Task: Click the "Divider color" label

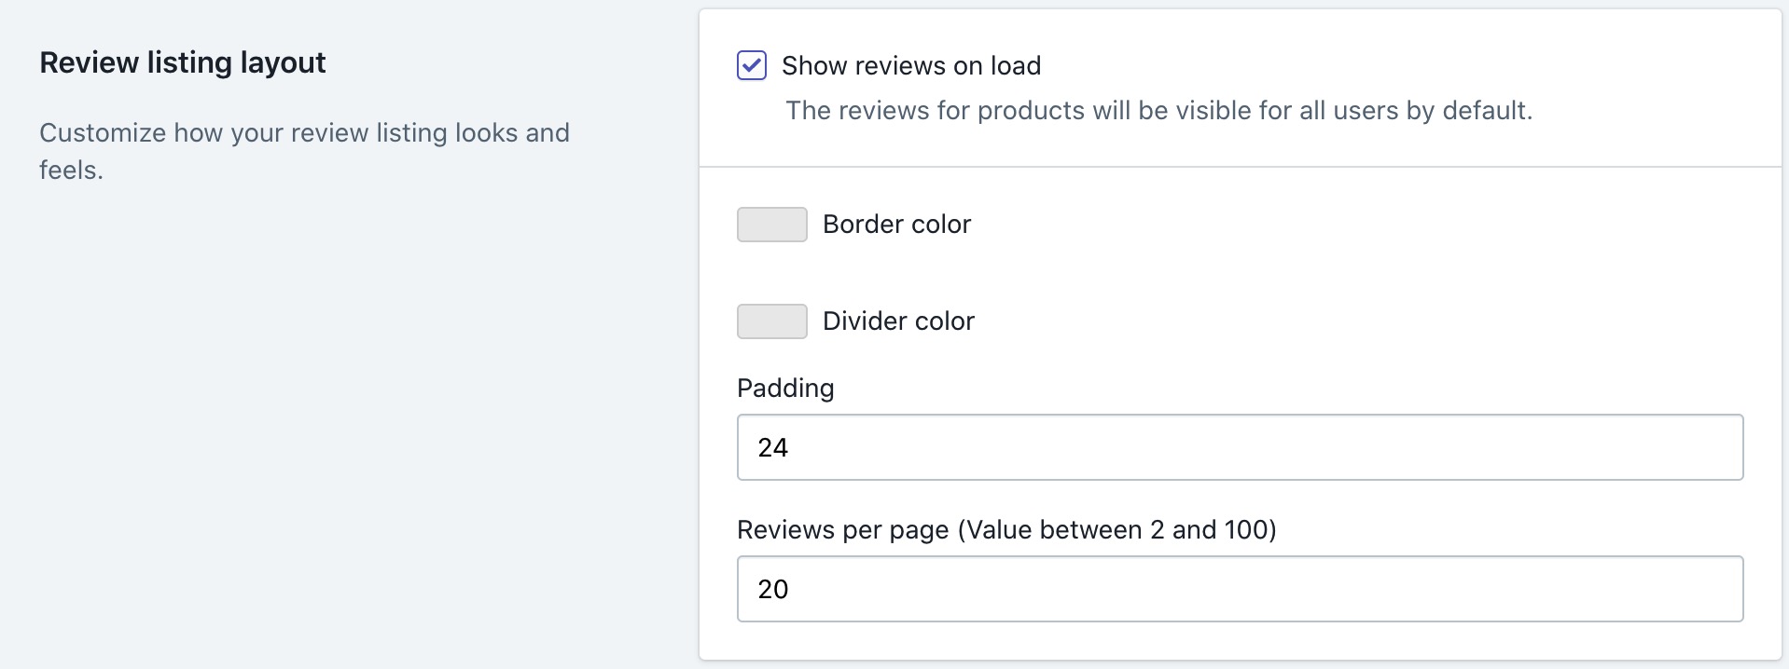Action: [x=898, y=321]
